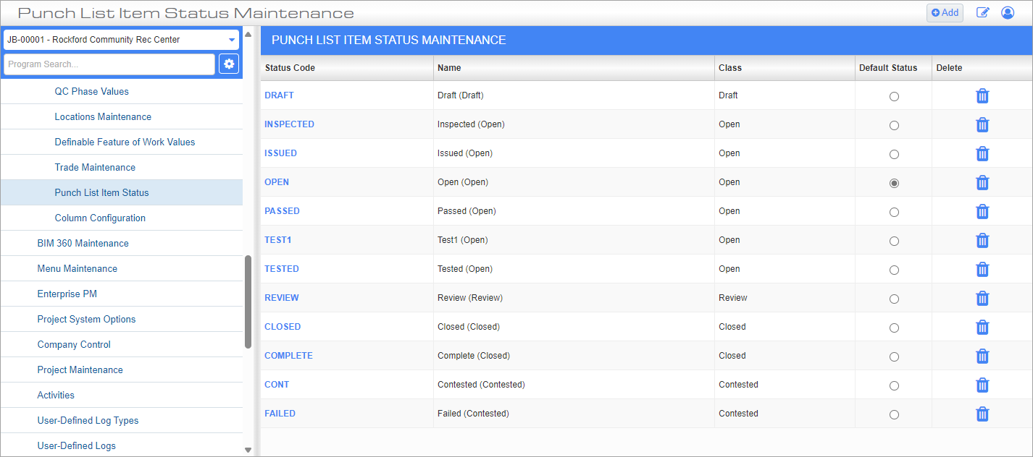Open the PASSED status code link

point(282,210)
